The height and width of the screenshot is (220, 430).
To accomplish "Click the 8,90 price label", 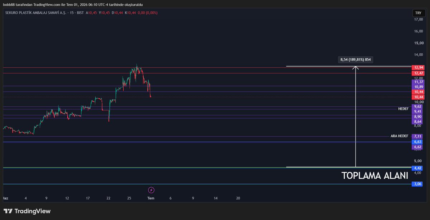I will (x=417, y=117).
